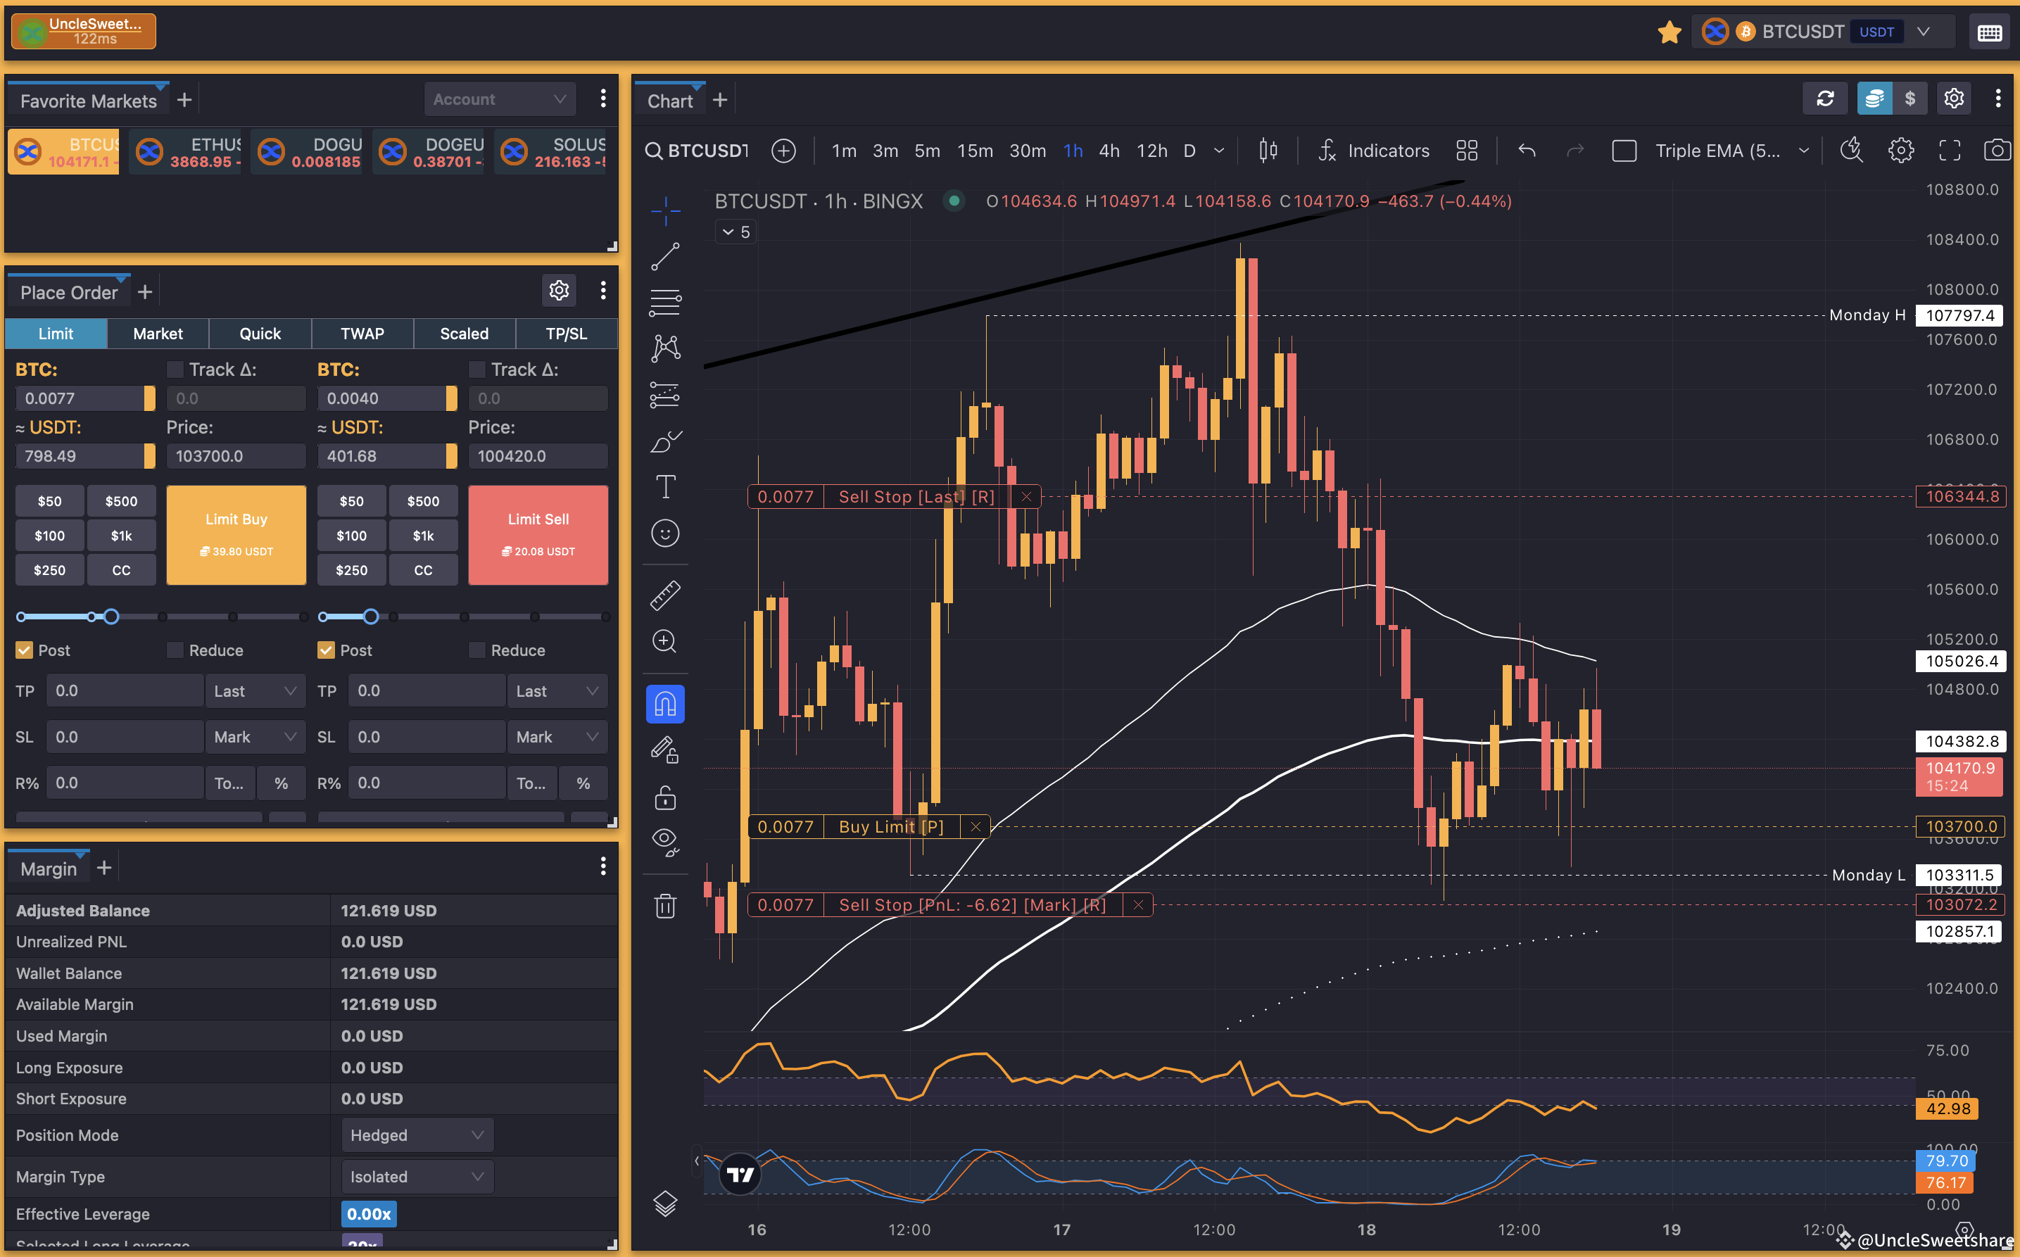Switch to the Quick order tab

[260, 334]
